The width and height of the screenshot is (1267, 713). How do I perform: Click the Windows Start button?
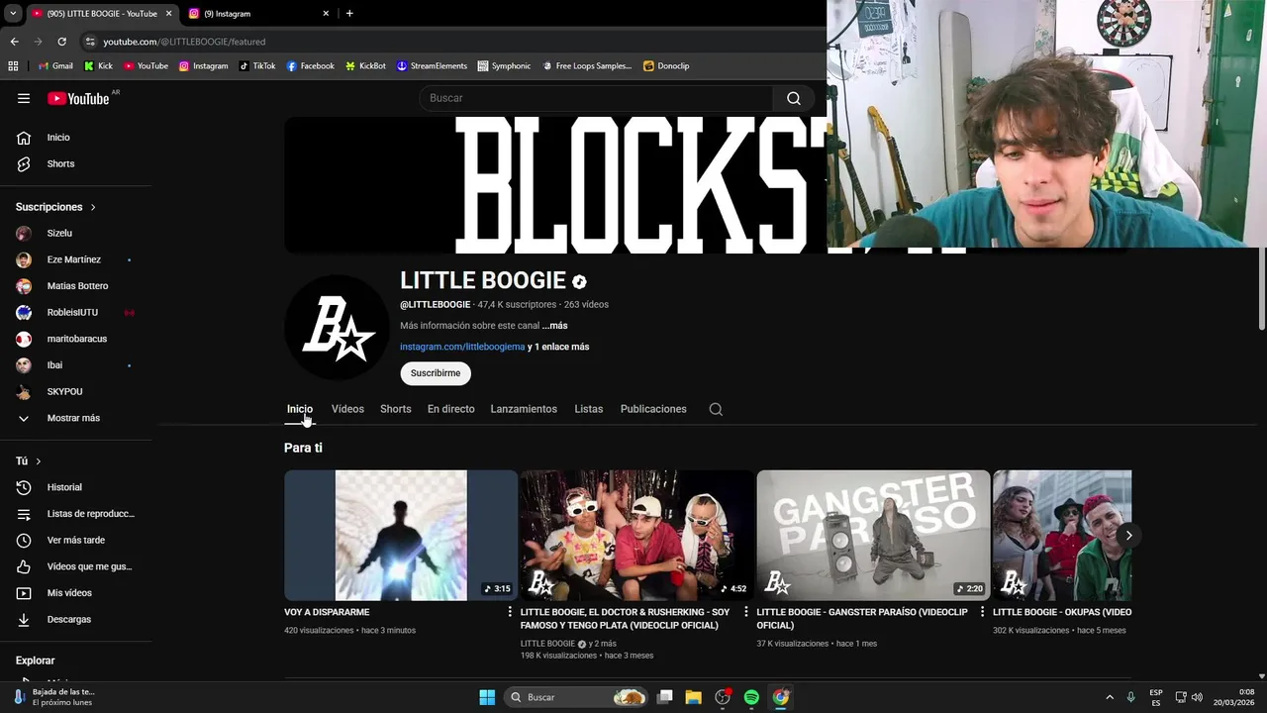[487, 697]
